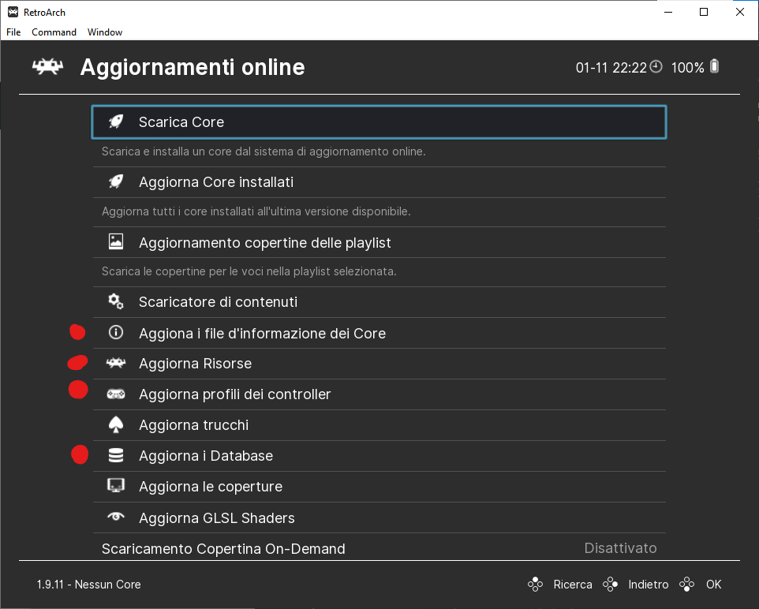
Task: Run Aggiorna Risorse
Action: 379,364
